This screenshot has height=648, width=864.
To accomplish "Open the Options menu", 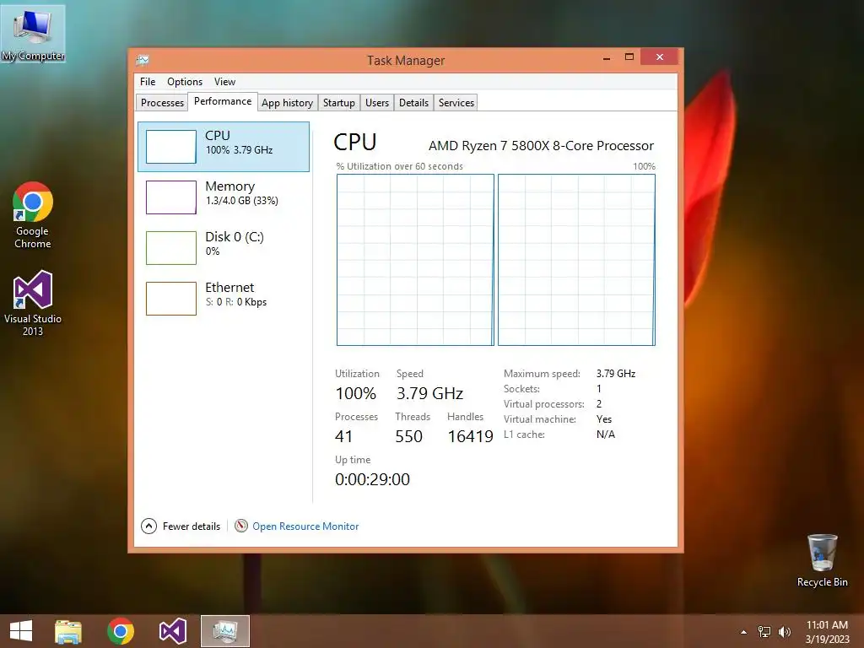I will tap(185, 82).
